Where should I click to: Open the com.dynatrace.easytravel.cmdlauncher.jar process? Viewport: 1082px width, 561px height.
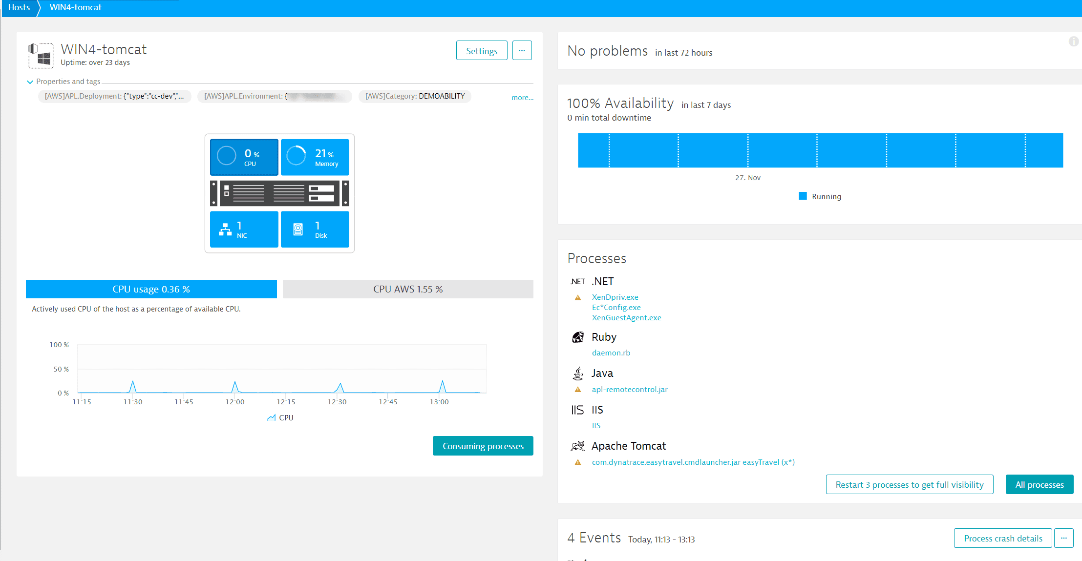pos(693,462)
